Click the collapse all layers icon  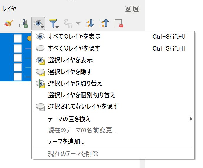(x=104, y=23)
